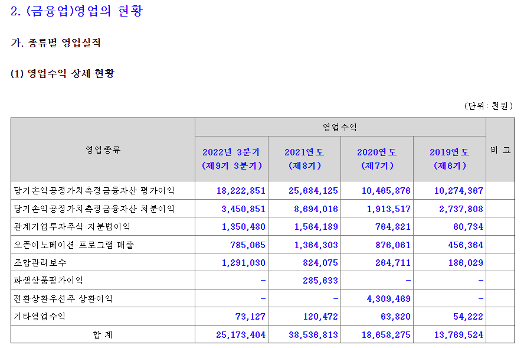Click the '2020연도 (제7기)' column header

coord(377,158)
